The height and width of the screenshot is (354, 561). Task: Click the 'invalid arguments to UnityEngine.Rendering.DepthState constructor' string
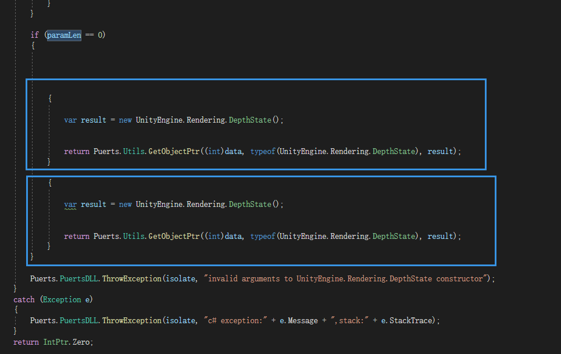pyautogui.click(x=346, y=278)
